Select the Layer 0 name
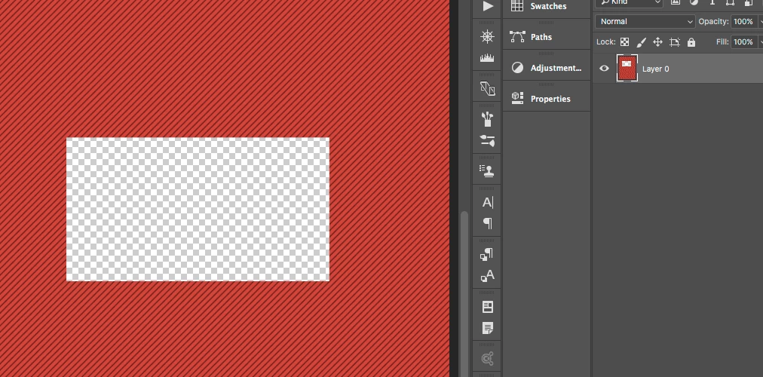This screenshot has height=377, width=763. [655, 69]
